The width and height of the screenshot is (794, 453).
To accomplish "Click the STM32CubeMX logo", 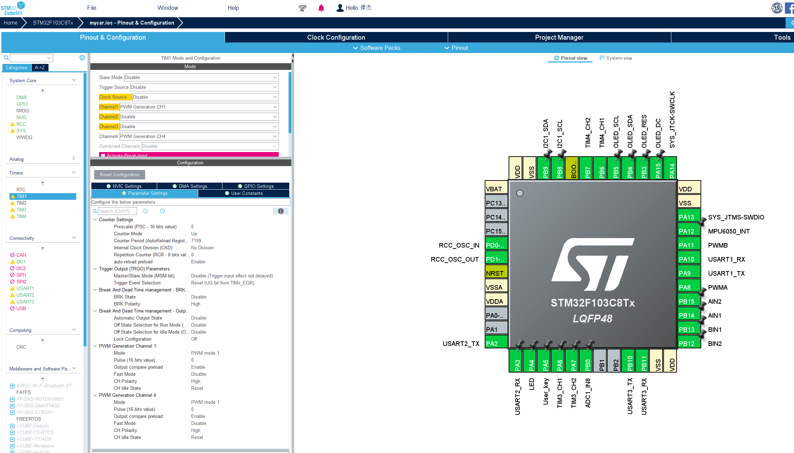I will (13, 8).
